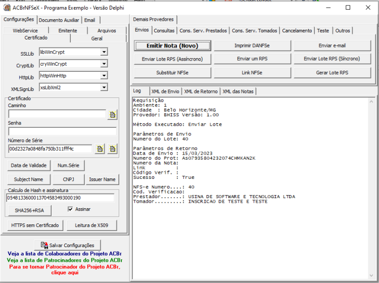This screenshot has height=283, width=379.
Task: Click the log scrollbar down arrow
Action: pos(371,275)
